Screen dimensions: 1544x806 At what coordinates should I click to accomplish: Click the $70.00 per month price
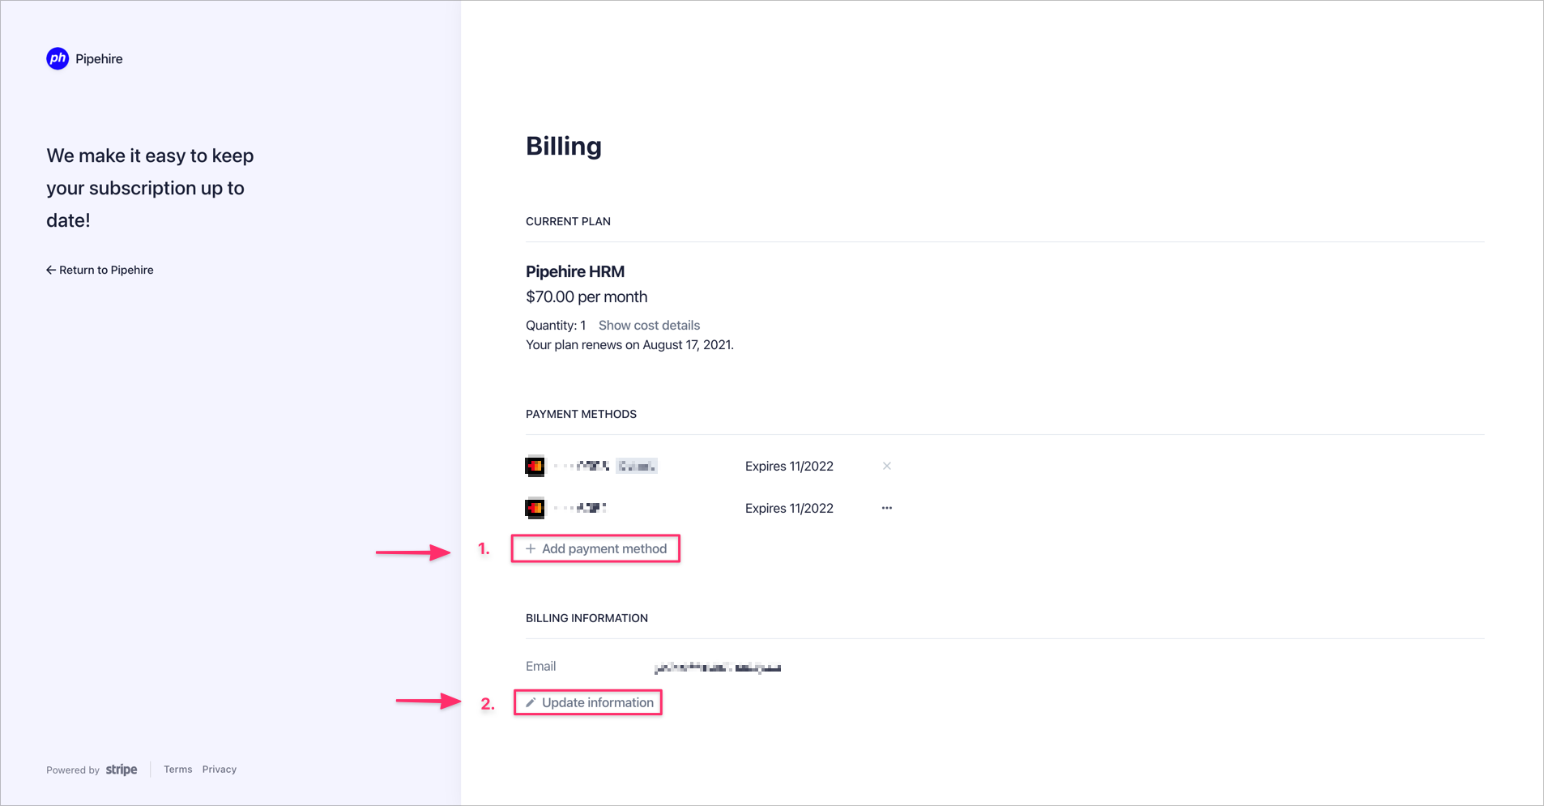[586, 296]
